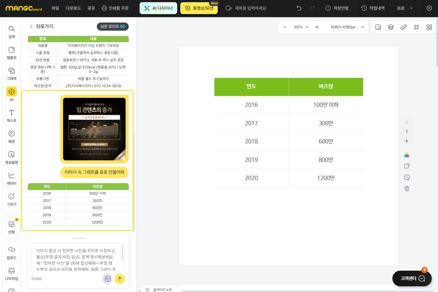Open the 파일 menu
The image size is (438, 292).
(x=55, y=8)
